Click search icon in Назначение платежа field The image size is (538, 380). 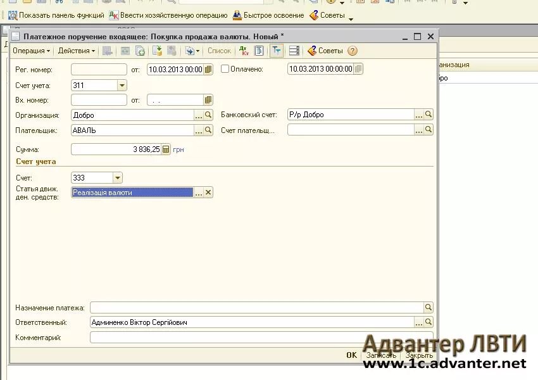[429, 307]
